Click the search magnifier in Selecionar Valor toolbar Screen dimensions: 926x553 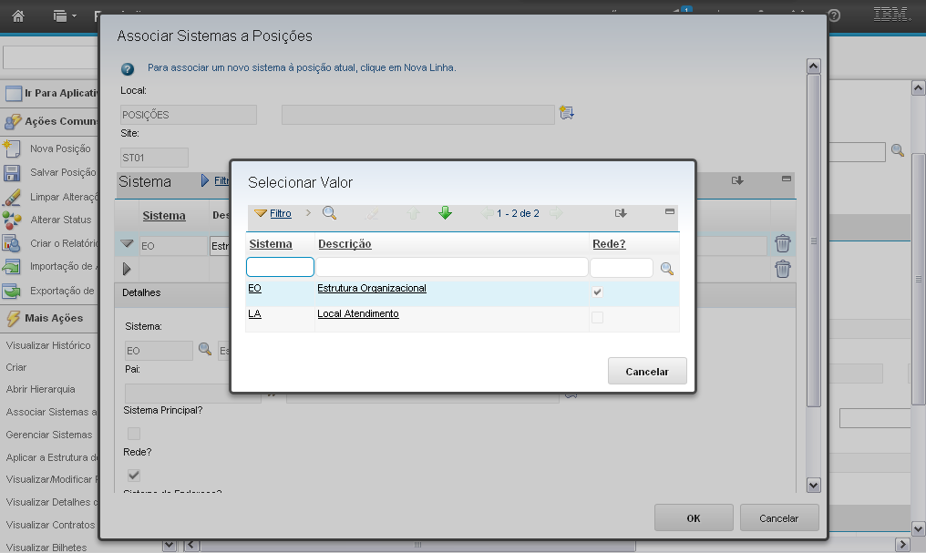pyautogui.click(x=329, y=213)
